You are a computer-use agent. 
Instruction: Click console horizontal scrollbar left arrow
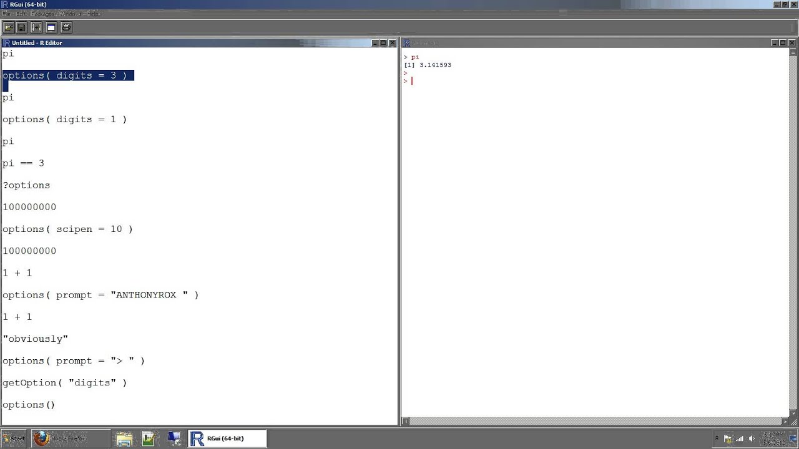point(405,421)
